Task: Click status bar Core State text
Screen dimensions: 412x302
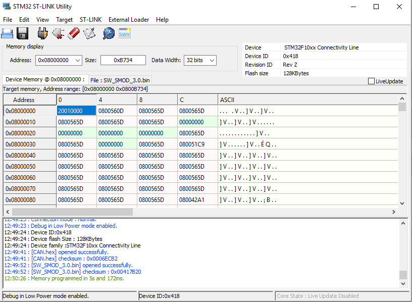Action: pyautogui.click(x=318, y=296)
